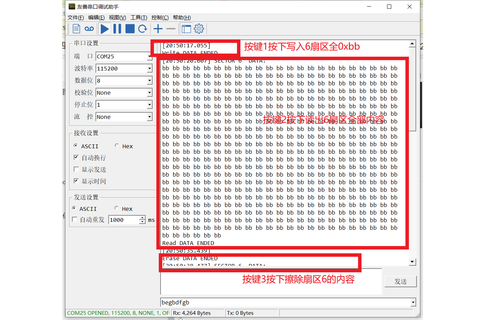Select ASCII under 发送设置
This screenshot has height=320, width=485.
[74, 208]
